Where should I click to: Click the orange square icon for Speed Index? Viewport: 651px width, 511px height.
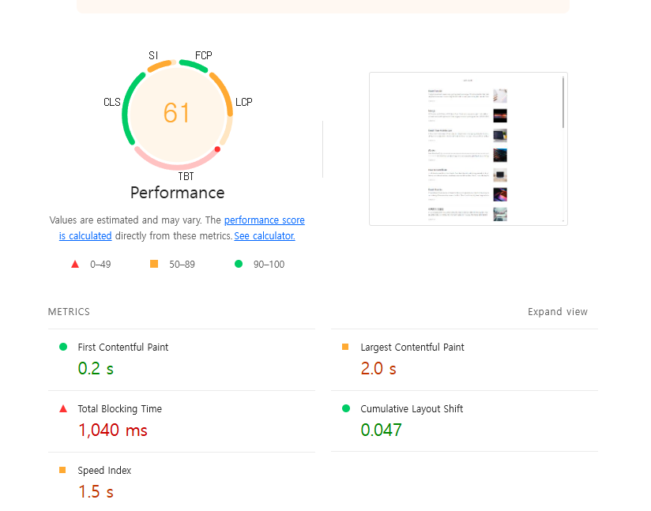tap(62, 470)
